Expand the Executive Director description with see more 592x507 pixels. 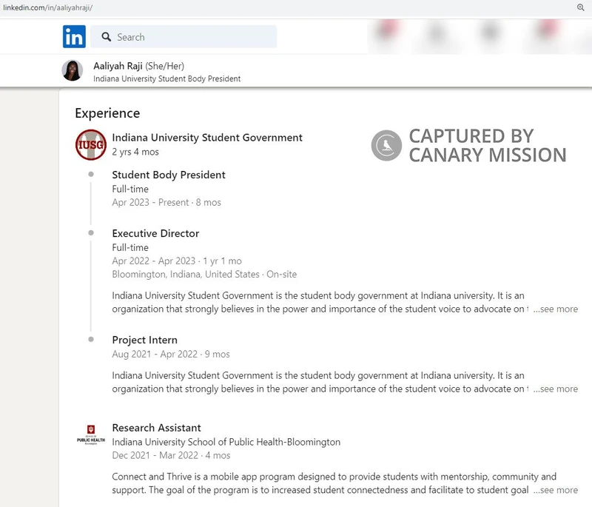point(556,309)
